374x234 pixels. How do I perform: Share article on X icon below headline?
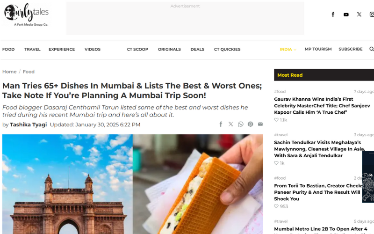(x=230, y=124)
